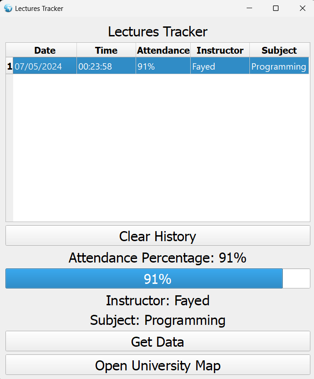Click the Instructor column header

(220, 51)
